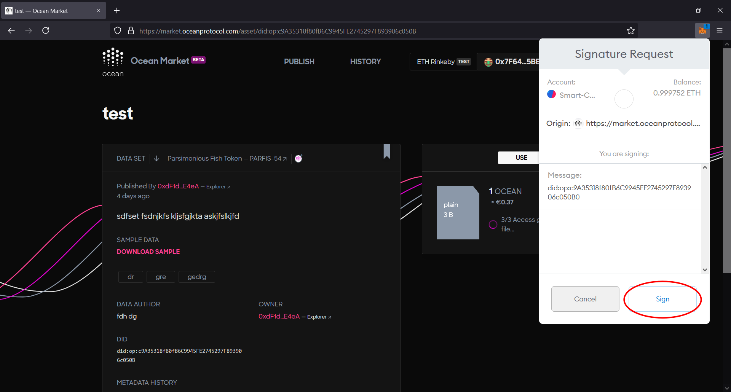Select the 'gre' tag
This screenshot has height=392, width=731.
(x=161, y=277)
